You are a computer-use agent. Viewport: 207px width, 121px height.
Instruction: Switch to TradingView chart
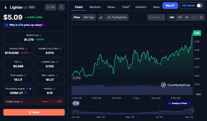point(117,17)
